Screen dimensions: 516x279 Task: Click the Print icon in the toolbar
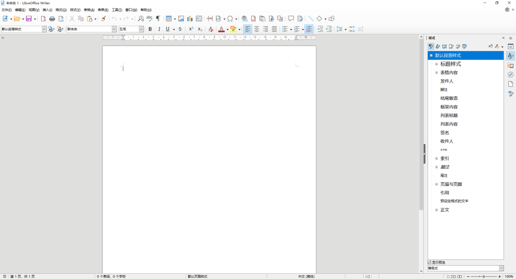point(52,19)
